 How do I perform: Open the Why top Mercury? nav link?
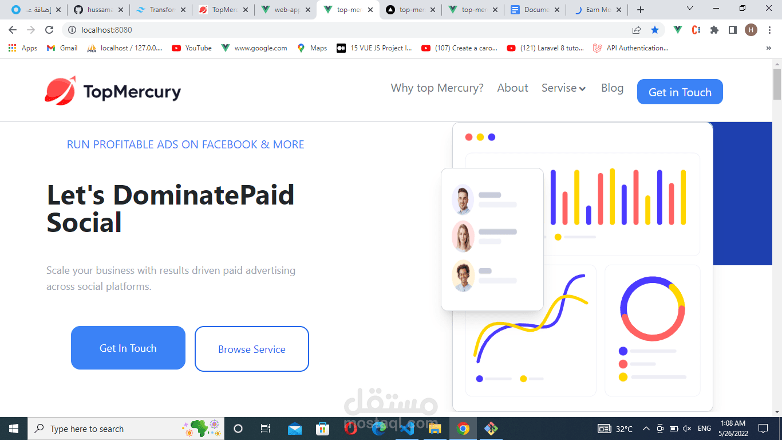[437, 88]
